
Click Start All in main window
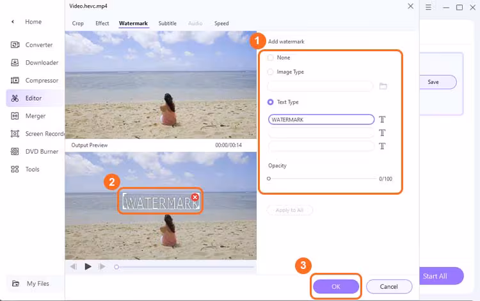(441, 276)
